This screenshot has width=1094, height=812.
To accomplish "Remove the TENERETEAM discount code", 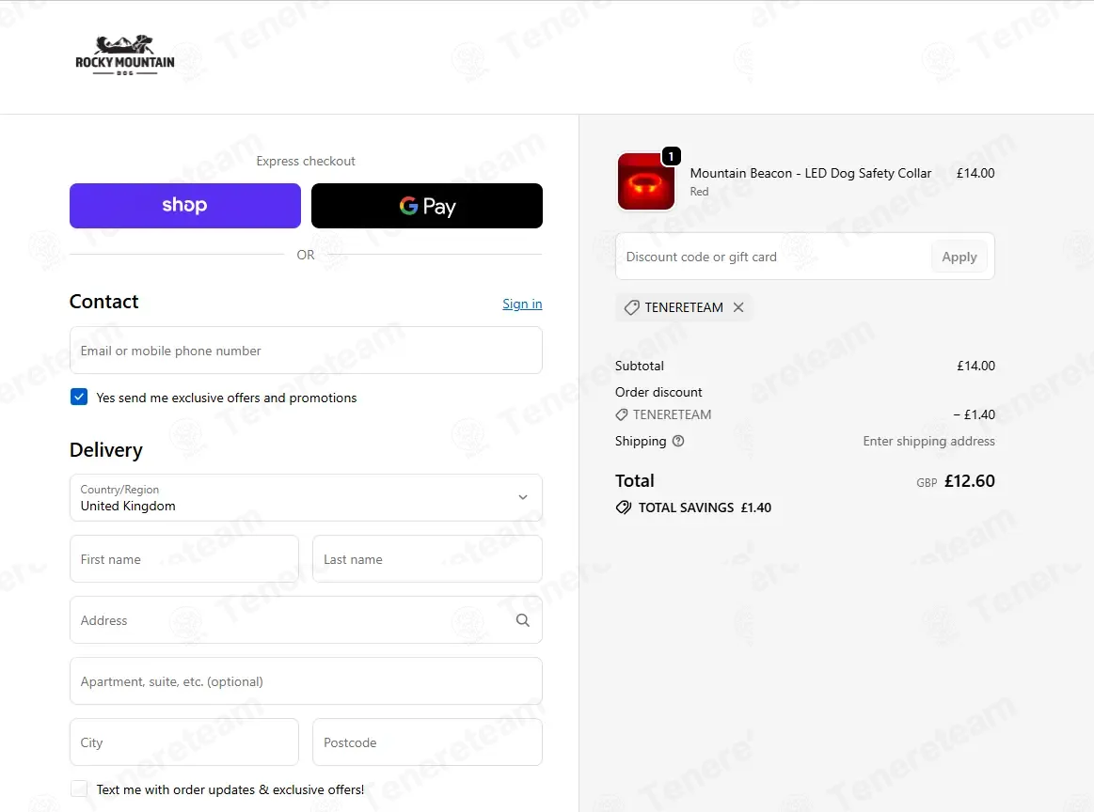I will 738,307.
